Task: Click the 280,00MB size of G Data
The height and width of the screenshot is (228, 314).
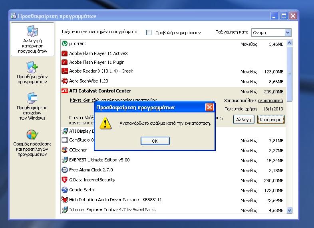Action: coord(274,181)
